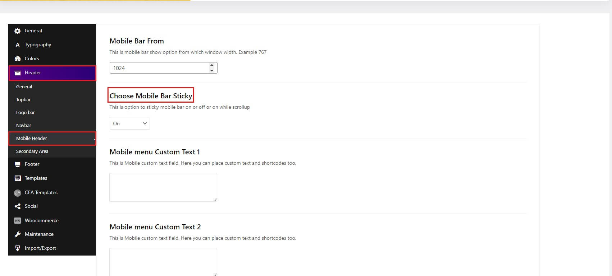612x276 pixels.
Task: Click the Social share icon
Action: tap(17, 206)
